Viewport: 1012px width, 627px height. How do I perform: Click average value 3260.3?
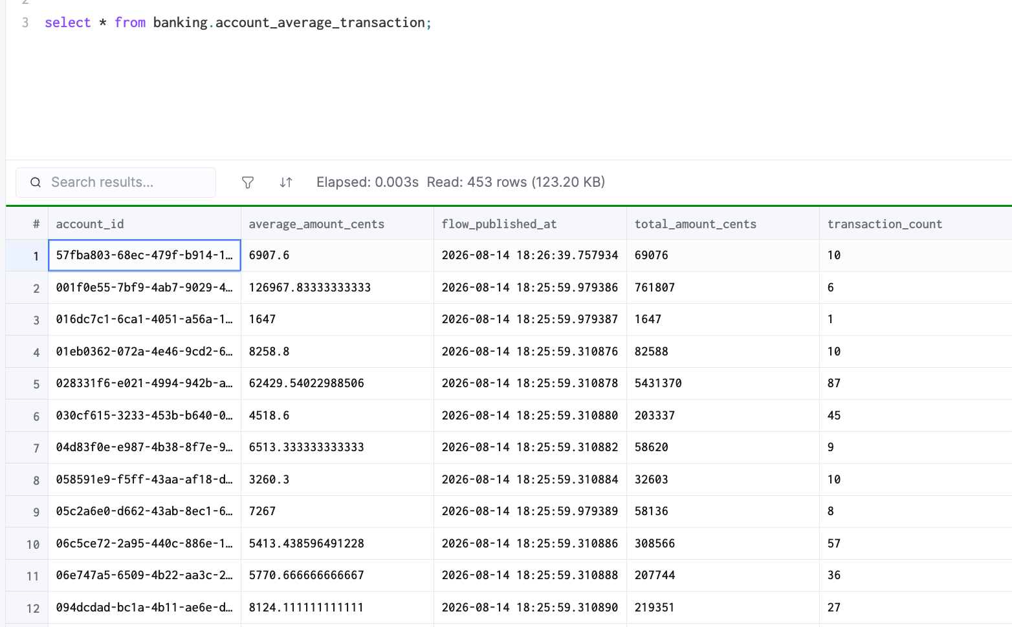(269, 480)
